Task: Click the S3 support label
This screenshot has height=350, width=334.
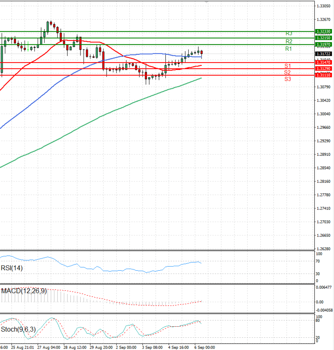Action: coord(288,79)
